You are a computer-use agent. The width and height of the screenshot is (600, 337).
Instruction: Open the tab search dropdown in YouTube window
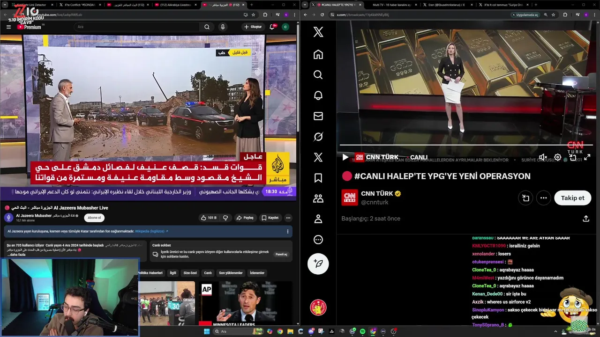click(4, 5)
